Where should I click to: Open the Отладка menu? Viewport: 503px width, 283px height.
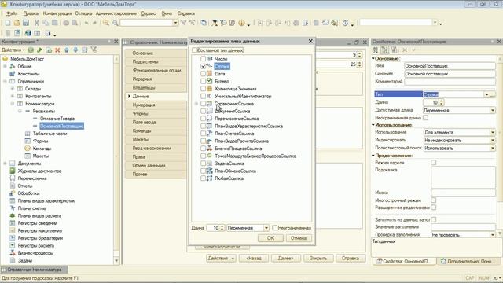tap(83, 13)
